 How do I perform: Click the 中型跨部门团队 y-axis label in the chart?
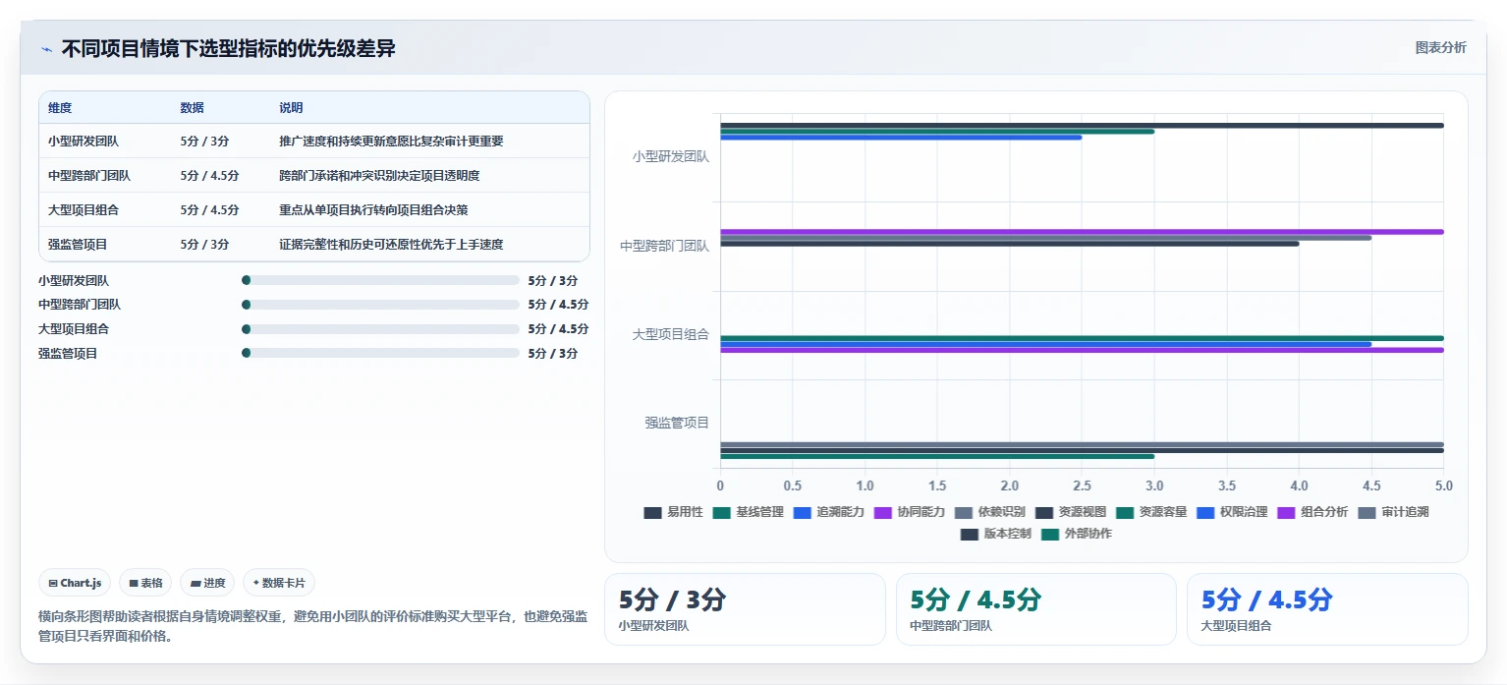click(x=665, y=246)
